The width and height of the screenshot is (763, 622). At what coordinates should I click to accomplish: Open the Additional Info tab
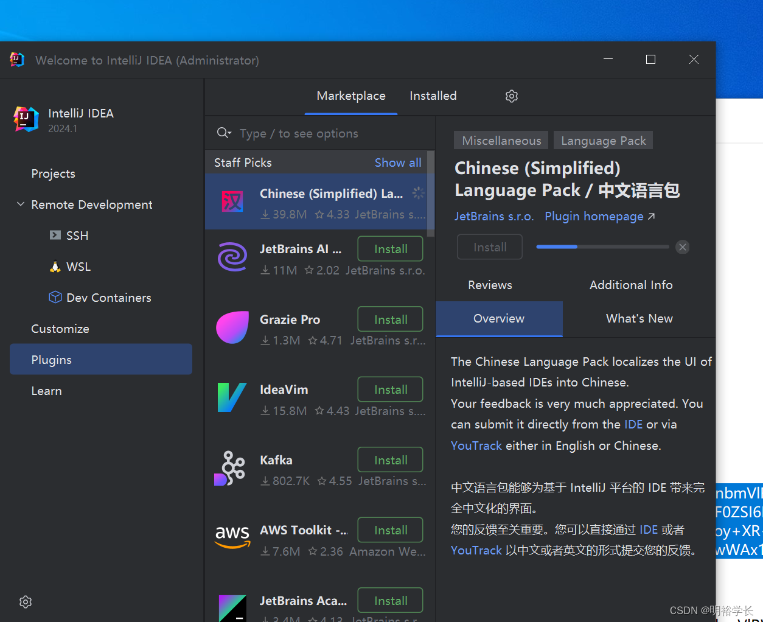631,285
